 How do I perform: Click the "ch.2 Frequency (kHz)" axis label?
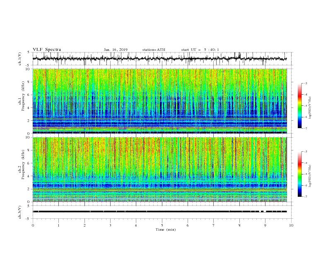[22, 165]
